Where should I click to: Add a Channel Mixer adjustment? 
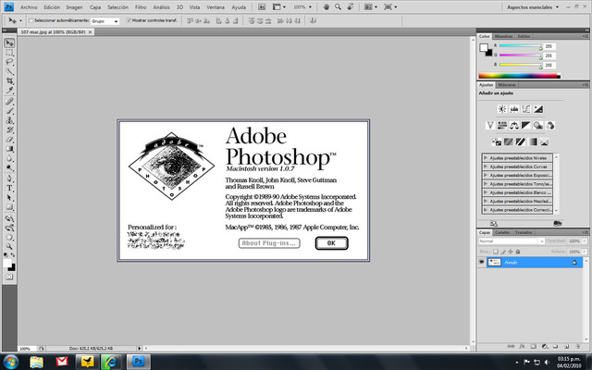tap(550, 126)
